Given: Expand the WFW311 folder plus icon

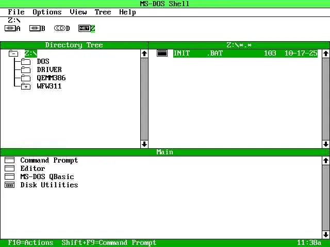Looking at the screenshot, I should pos(26,86).
